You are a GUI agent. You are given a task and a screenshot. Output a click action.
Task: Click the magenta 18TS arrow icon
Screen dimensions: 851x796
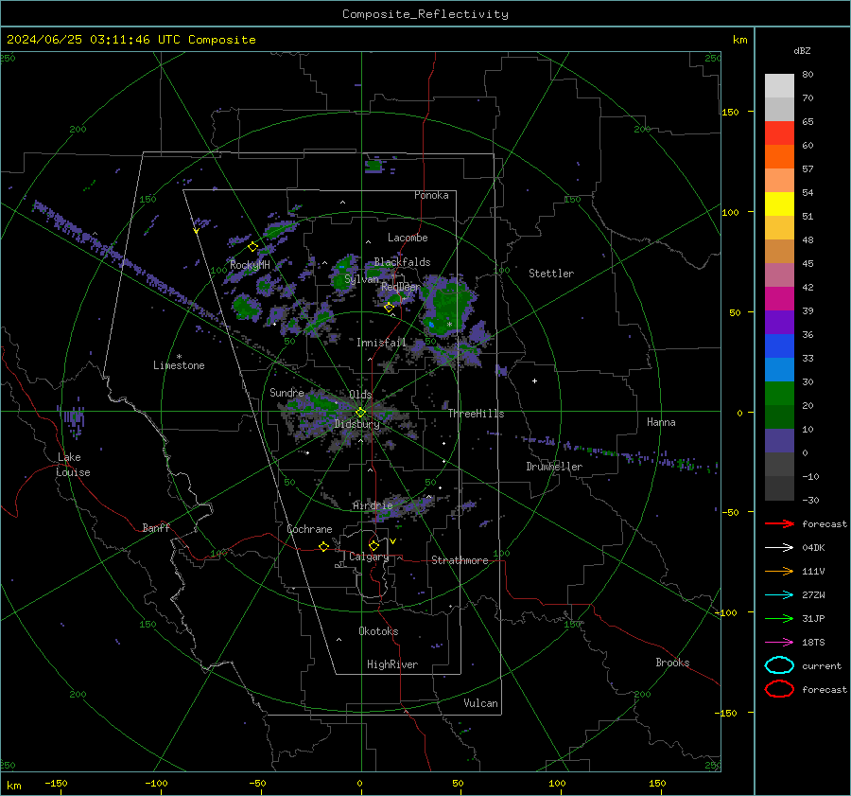point(779,643)
